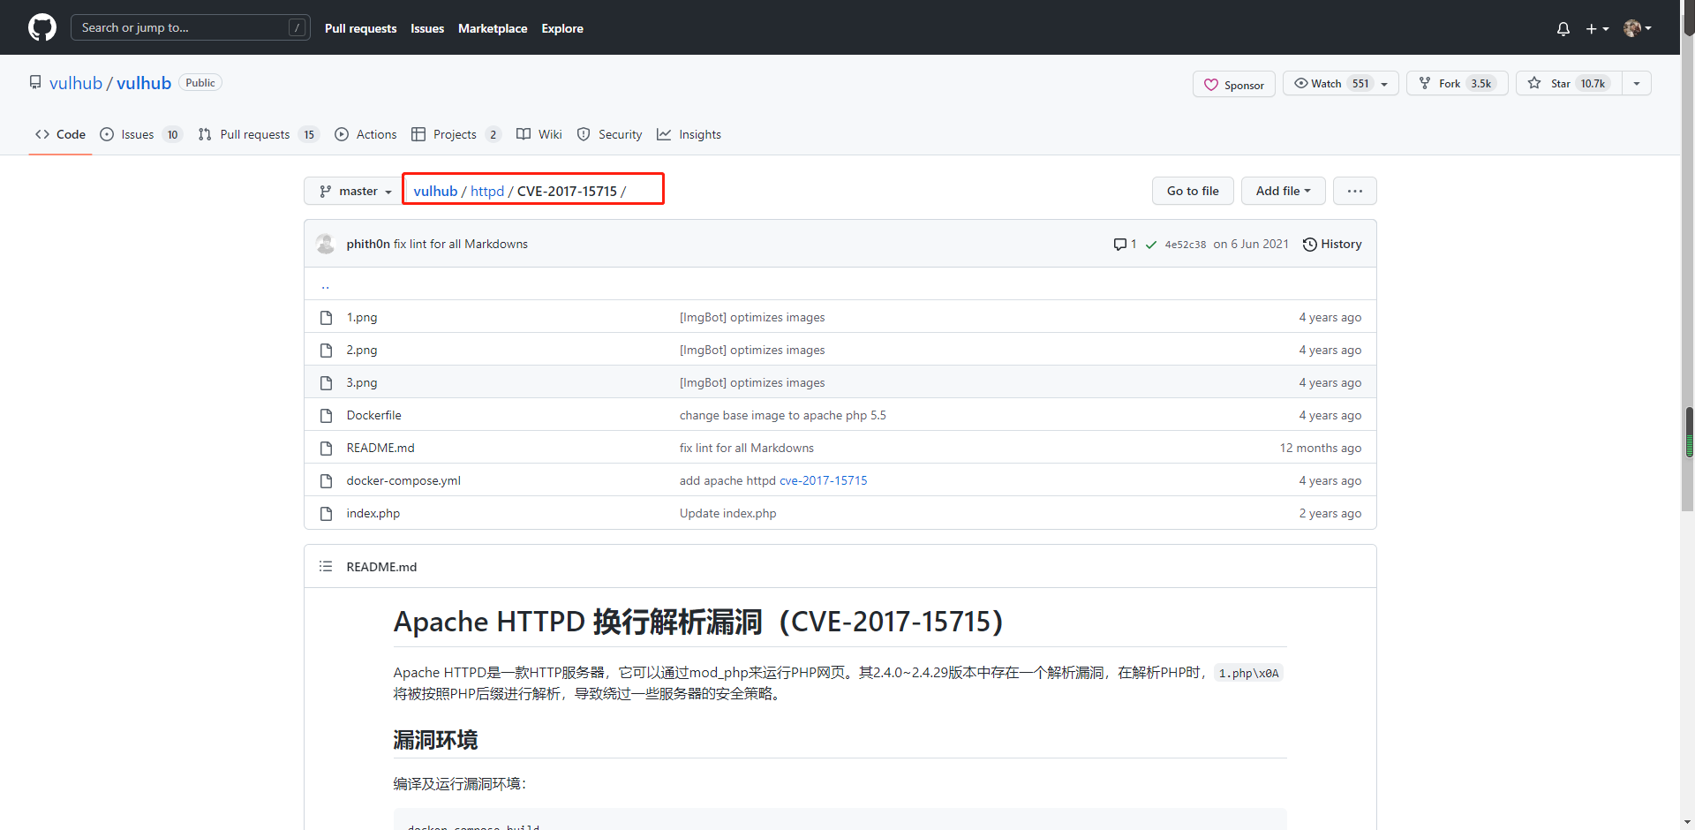Click the file icon for 1.png
Image resolution: width=1695 pixels, height=830 pixels.
[326, 317]
